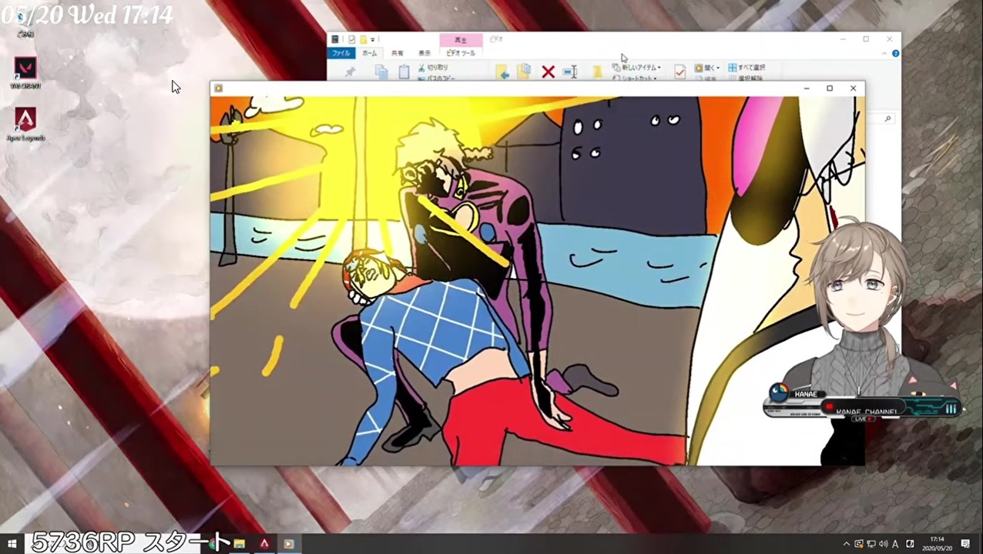Click the Explorer search box

tap(880, 118)
